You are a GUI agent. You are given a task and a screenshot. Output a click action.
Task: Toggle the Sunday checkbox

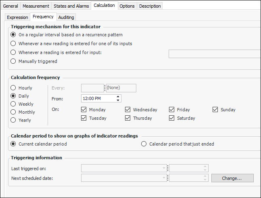[215, 110]
